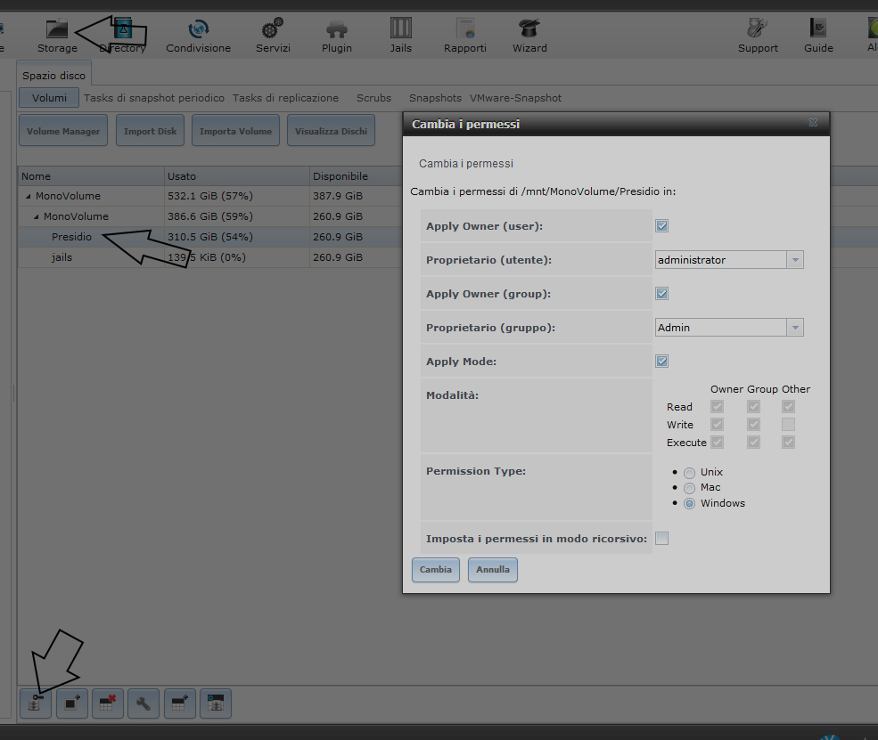Toggle Write permission for Other
Viewport: 878px width, 740px height.
[788, 425]
